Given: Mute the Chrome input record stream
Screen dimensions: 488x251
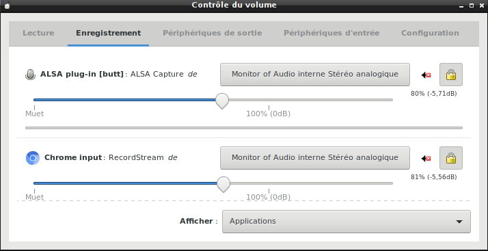Looking at the screenshot, I should (426, 158).
